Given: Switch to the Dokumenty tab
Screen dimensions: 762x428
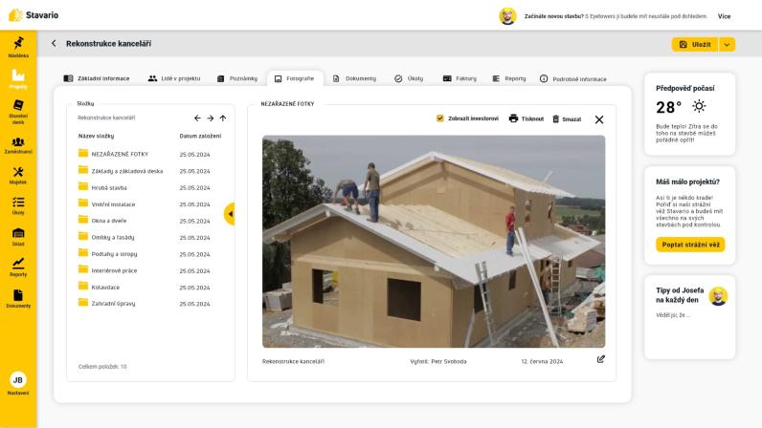Looking at the screenshot, I should (x=355, y=78).
